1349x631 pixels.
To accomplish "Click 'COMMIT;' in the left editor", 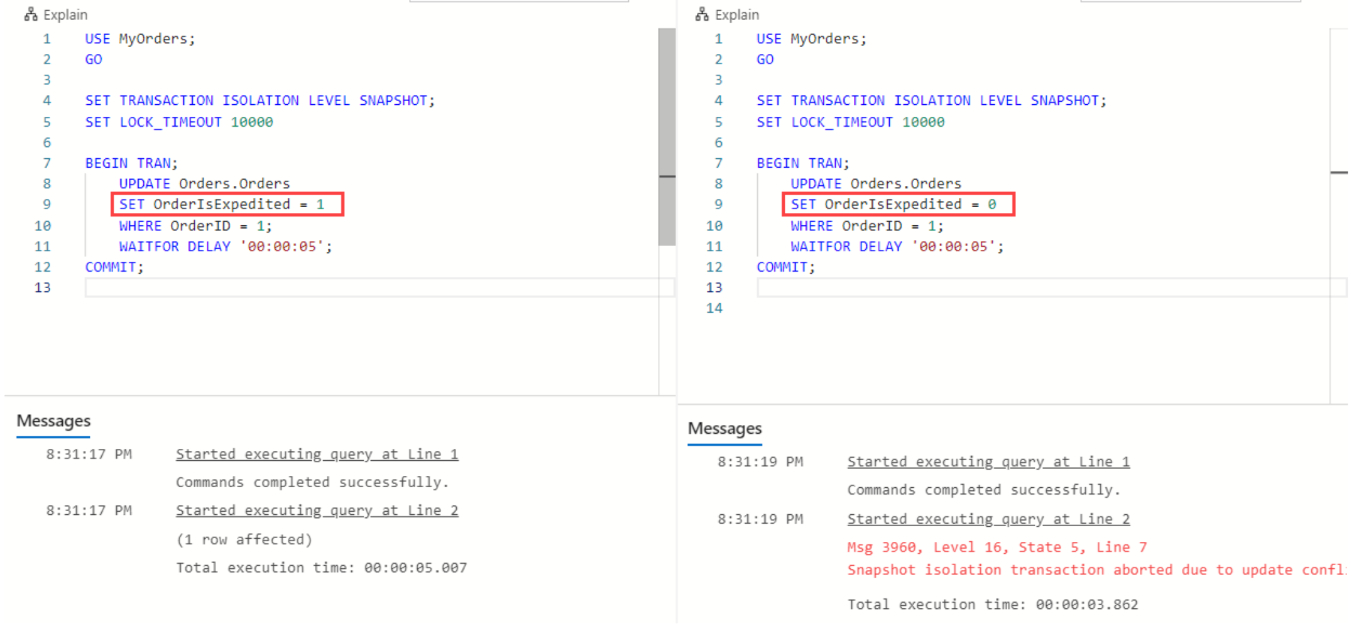I will point(114,267).
